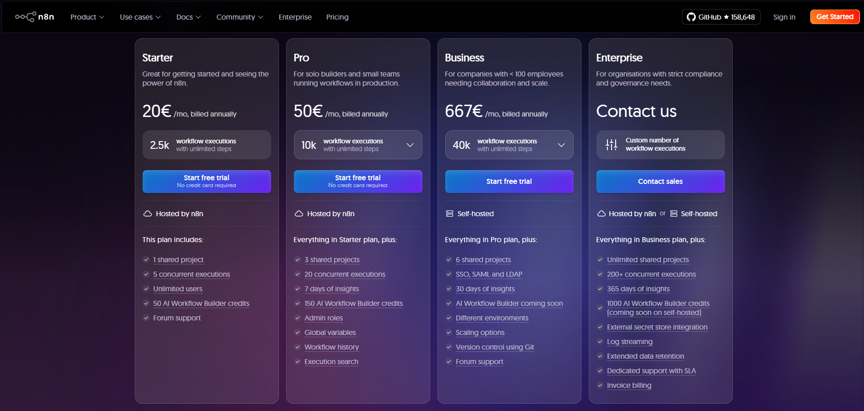Screen dimensions: 864x411
Task: Open the SSO, SAML and LDAP feature link
Action: [x=489, y=274]
